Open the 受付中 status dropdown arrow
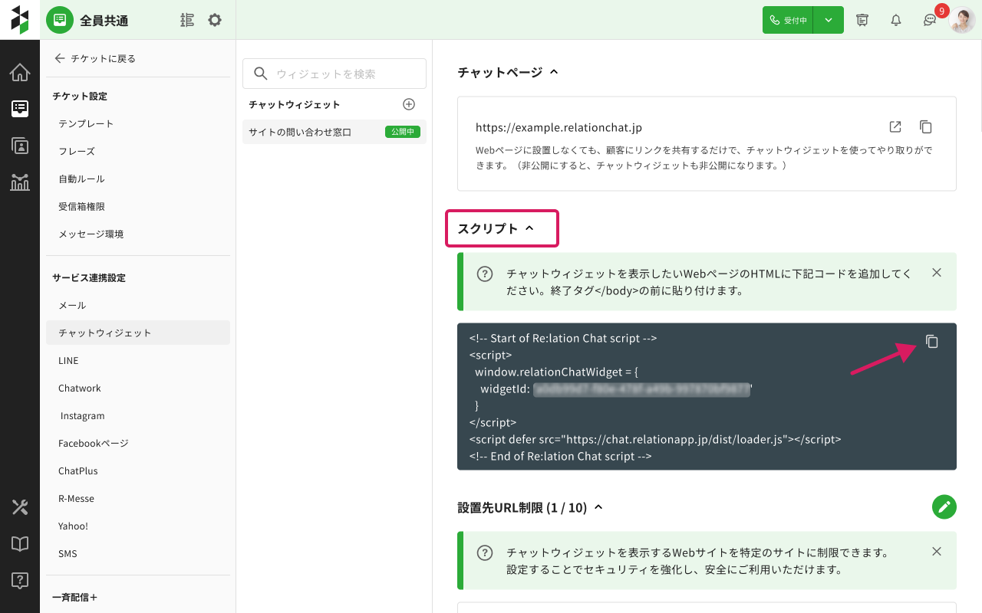This screenshot has width=982, height=613. click(829, 20)
